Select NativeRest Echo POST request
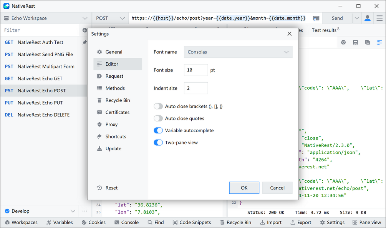This screenshot has width=386, height=228. tap(44, 91)
